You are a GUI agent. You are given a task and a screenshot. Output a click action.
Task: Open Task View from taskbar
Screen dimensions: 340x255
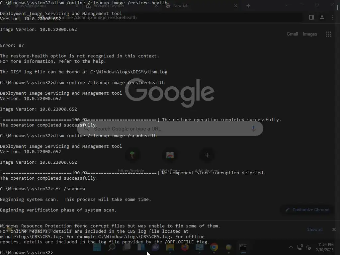pyautogui.click(x=127, y=247)
